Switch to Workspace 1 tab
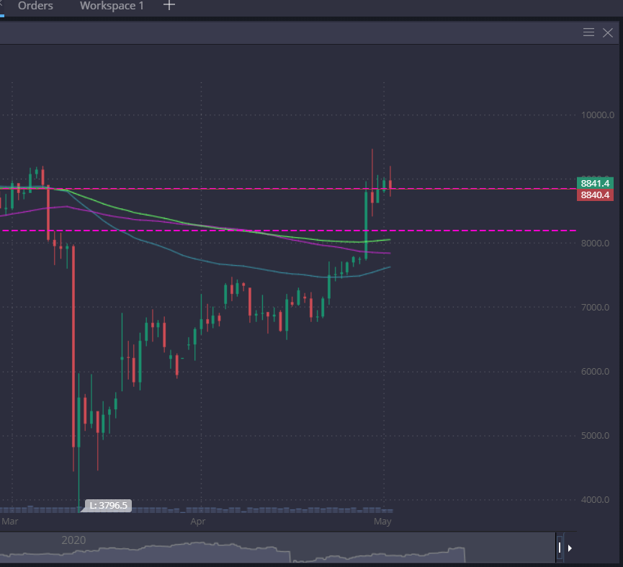This screenshot has height=567, width=623. tap(112, 6)
